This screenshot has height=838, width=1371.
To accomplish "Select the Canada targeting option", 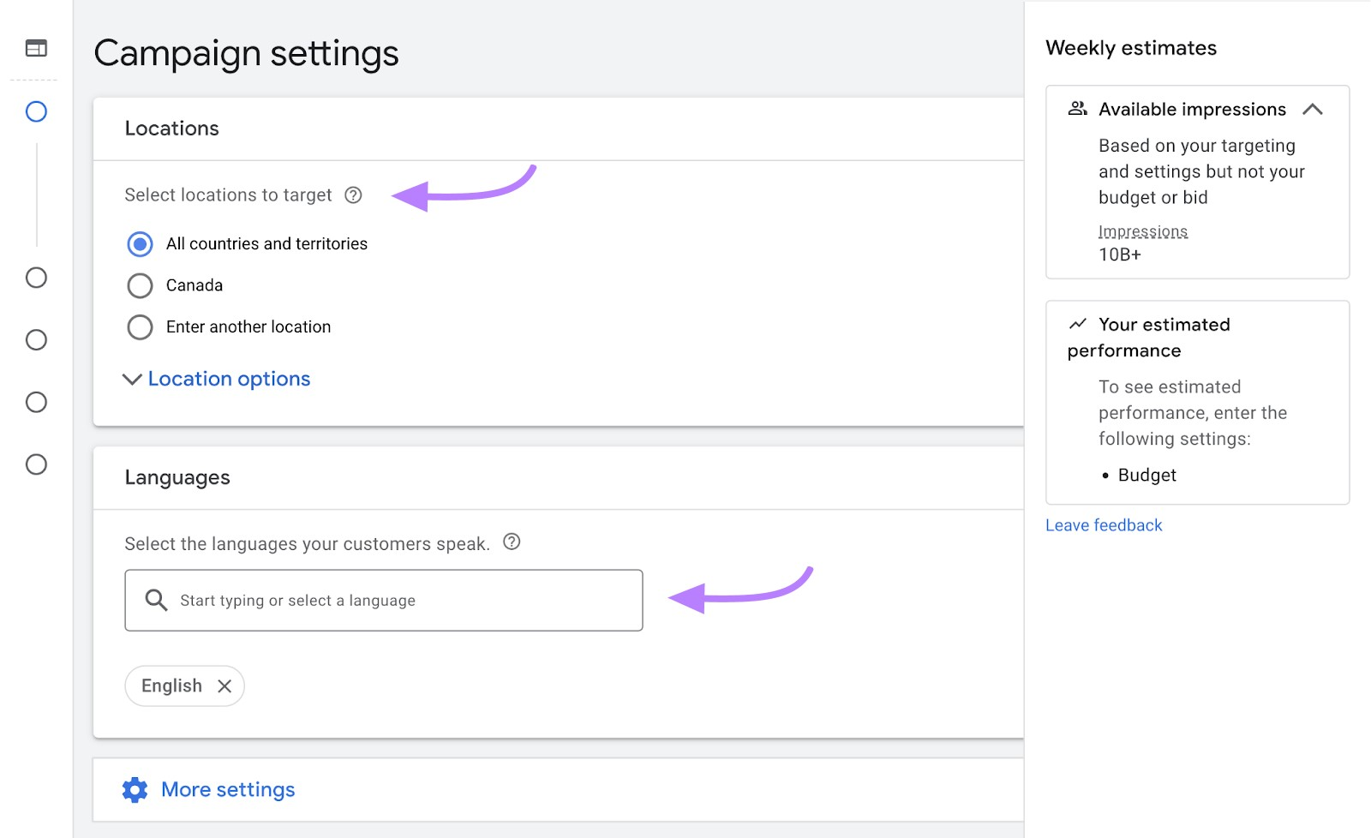I will (x=140, y=285).
